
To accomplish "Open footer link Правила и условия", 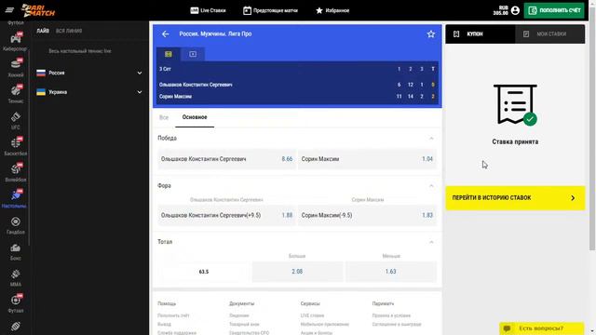I will click(391, 315).
